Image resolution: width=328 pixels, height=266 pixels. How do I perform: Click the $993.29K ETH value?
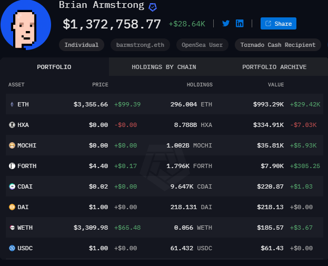pos(269,104)
